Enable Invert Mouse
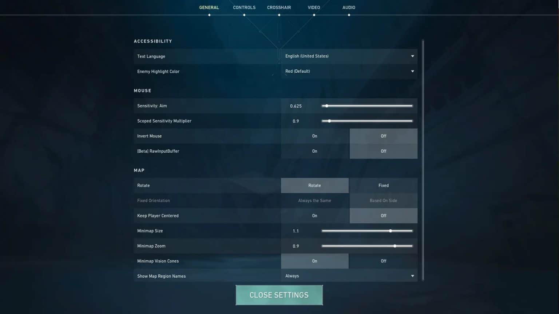The width and height of the screenshot is (559, 314). [x=314, y=136]
